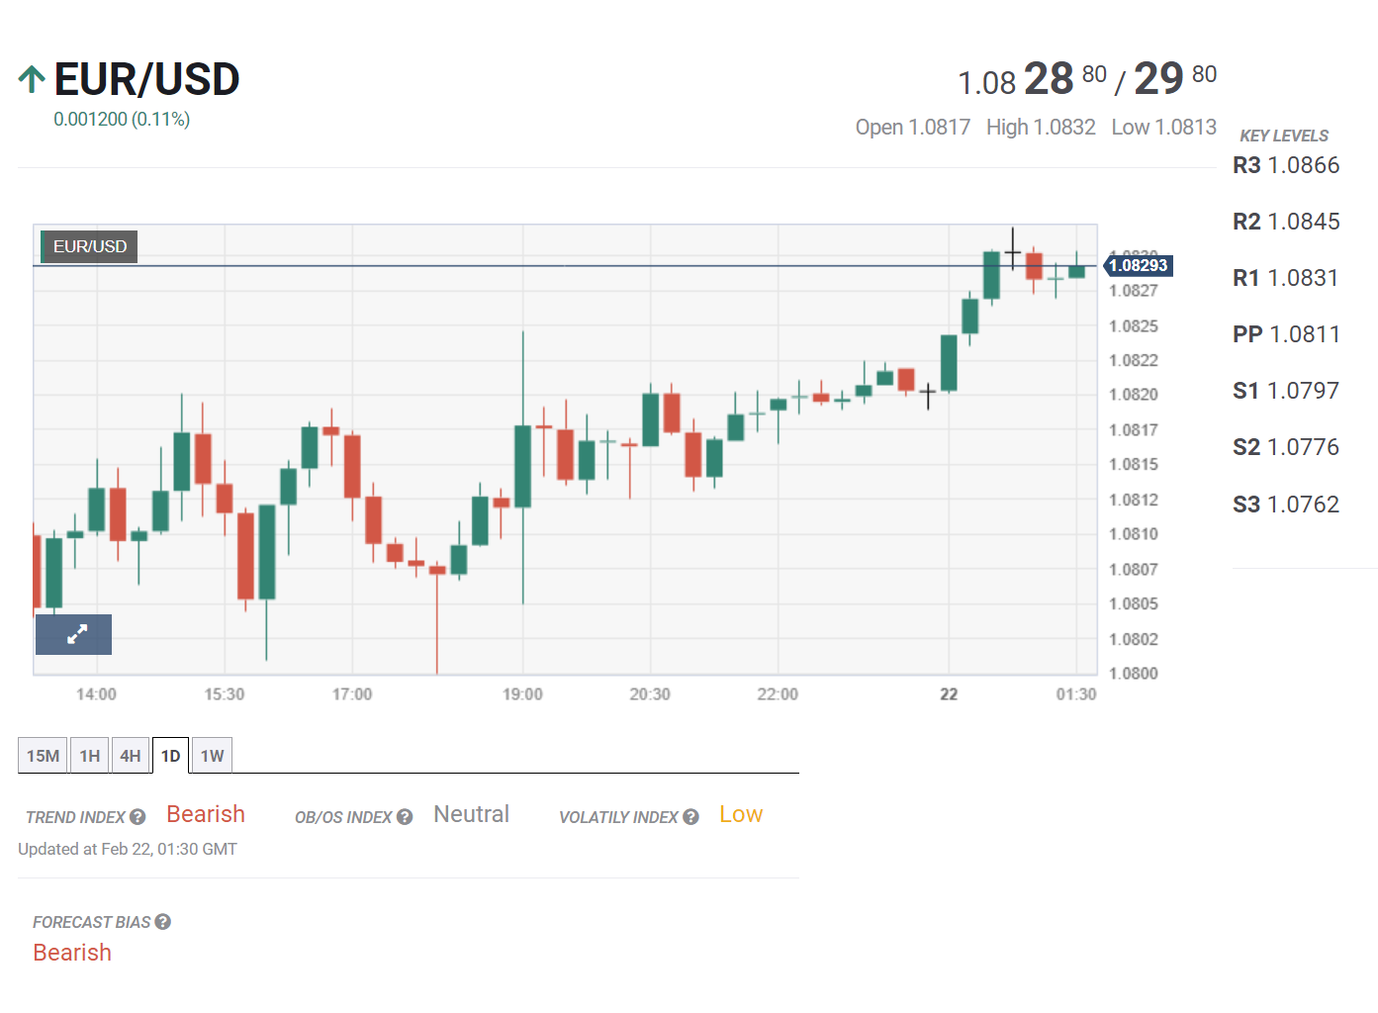
Task: Click the PP 1.0811 pivot point
Action: 1286,334
